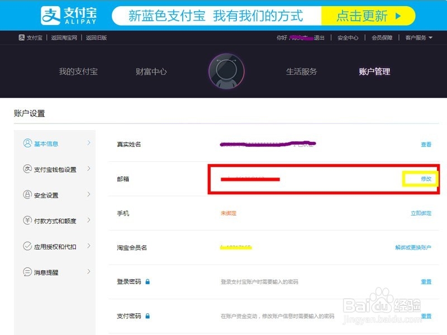This screenshot has width=447, height=335.
Task: Click the 真实姓名 label
Action: 129,145
